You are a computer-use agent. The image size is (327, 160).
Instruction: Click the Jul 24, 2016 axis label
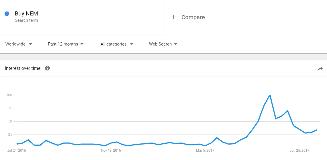coord(17,151)
